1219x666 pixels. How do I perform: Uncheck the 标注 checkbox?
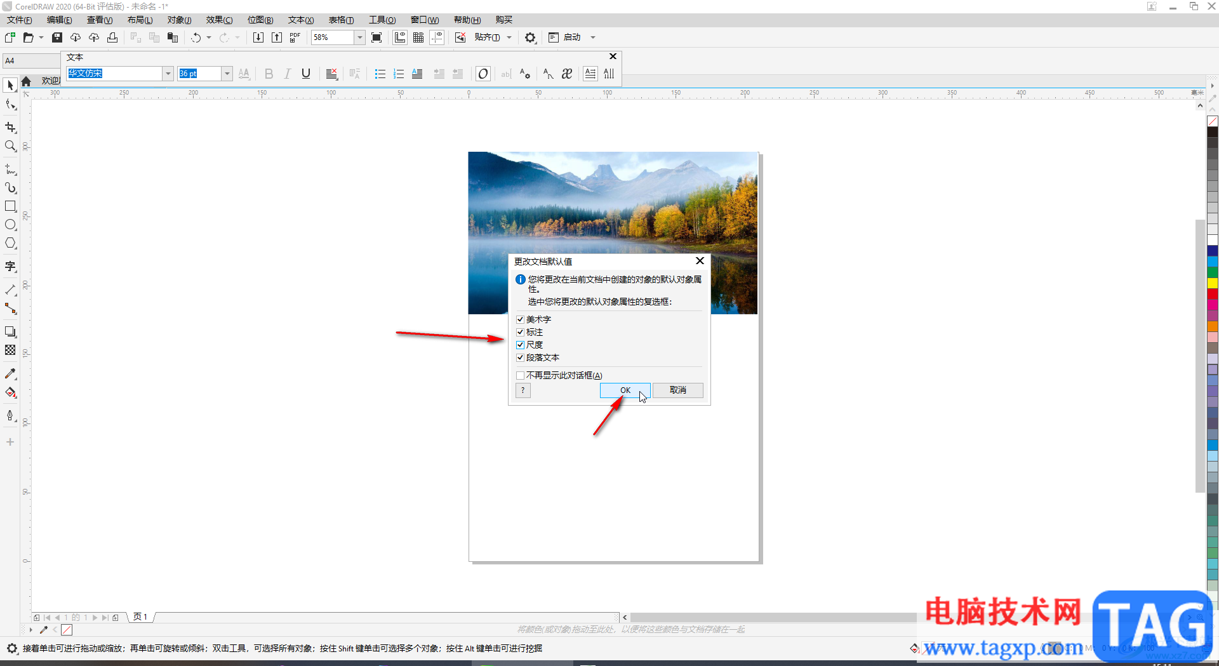(x=520, y=332)
